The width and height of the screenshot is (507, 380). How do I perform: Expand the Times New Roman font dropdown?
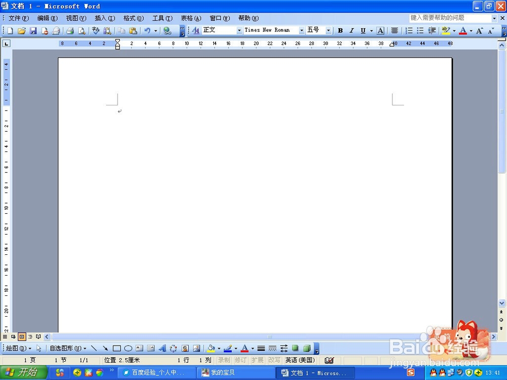pyautogui.click(x=302, y=30)
